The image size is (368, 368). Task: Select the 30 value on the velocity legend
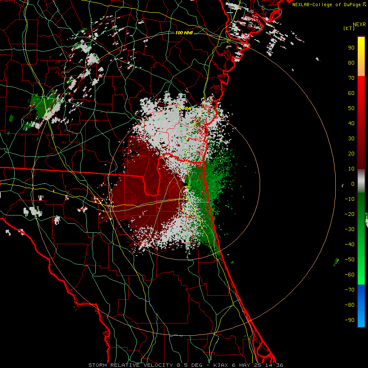point(351,139)
